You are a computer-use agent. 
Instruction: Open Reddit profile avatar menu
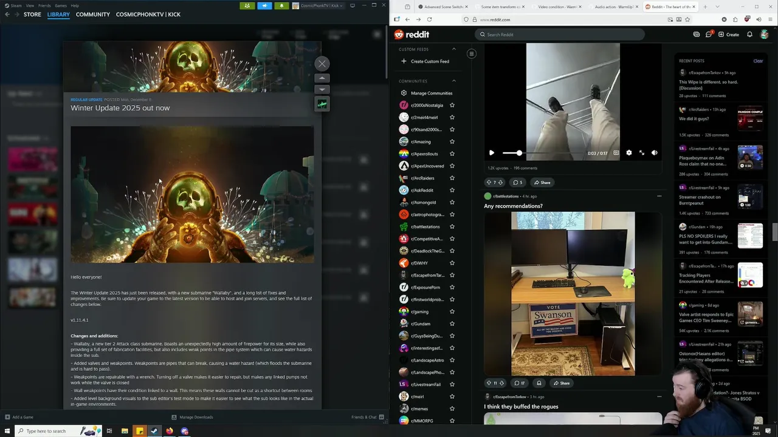764,35
